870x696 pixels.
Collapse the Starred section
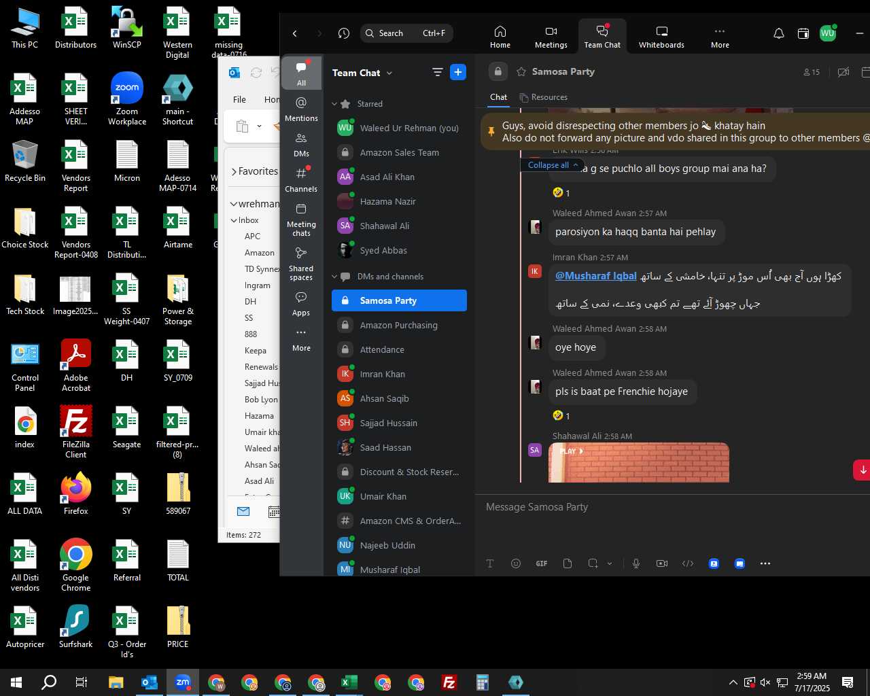(334, 104)
